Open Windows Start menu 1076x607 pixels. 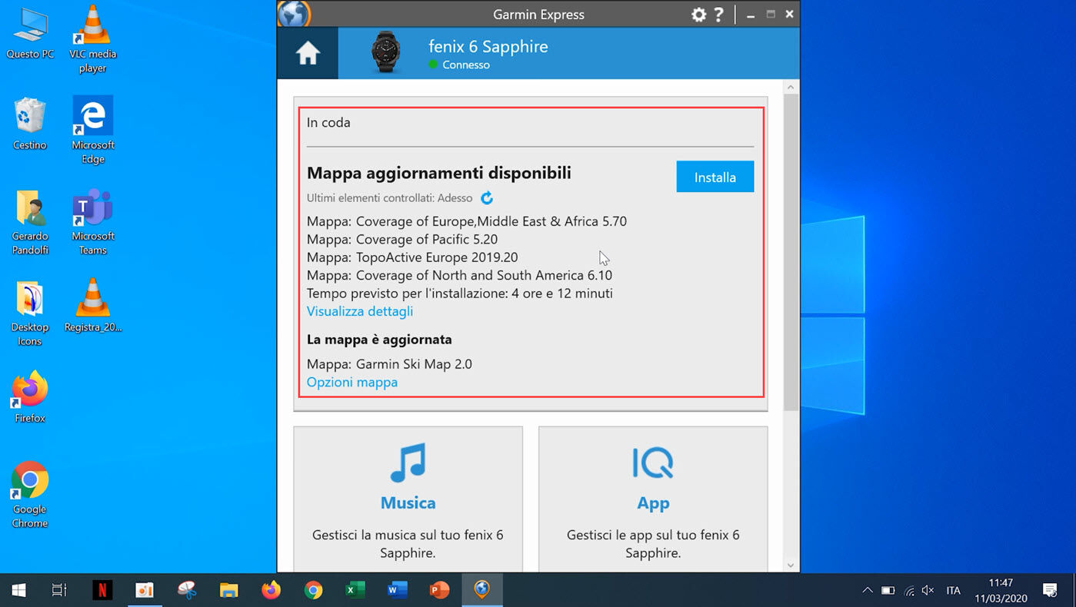point(18,590)
